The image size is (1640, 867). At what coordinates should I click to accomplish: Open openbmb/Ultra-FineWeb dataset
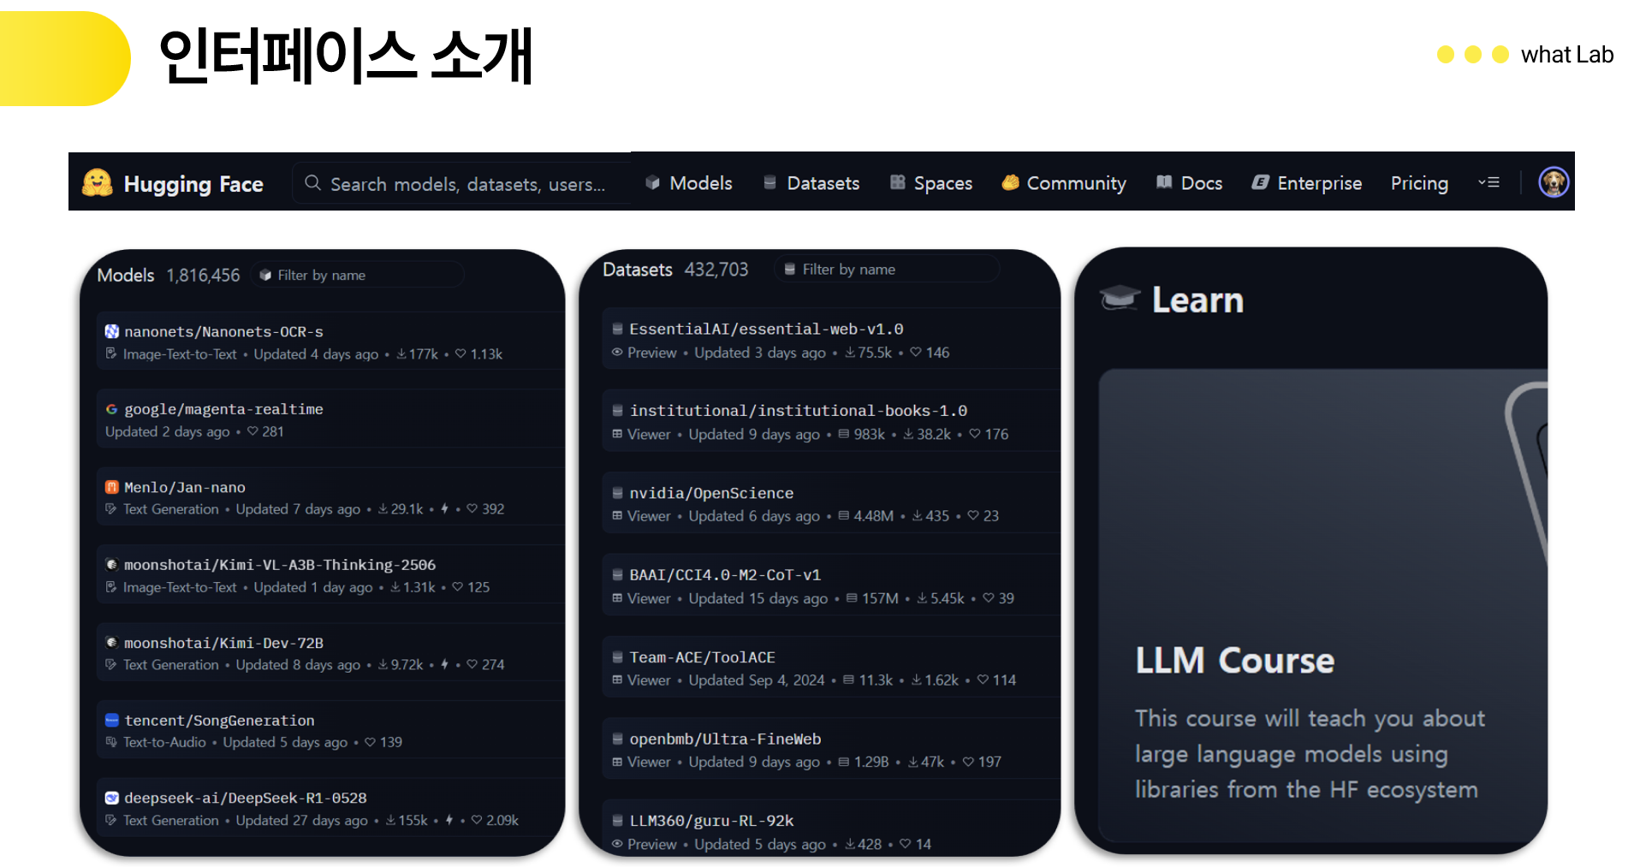pyautogui.click(x=725, y=739)
